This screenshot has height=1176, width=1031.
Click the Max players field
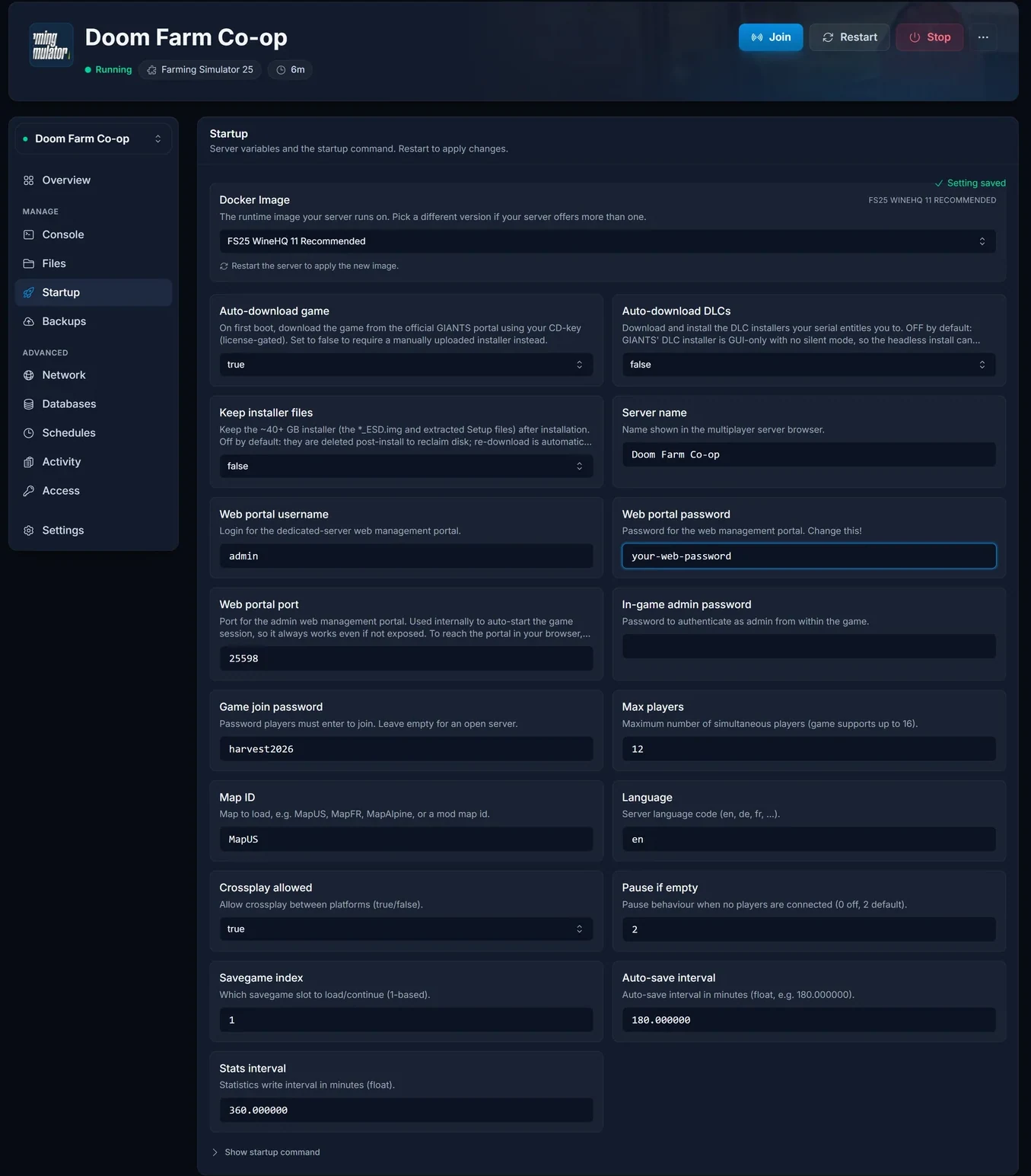809,749
